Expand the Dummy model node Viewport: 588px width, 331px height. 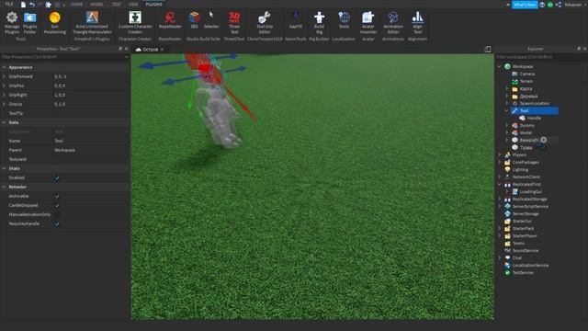point(506,125)
